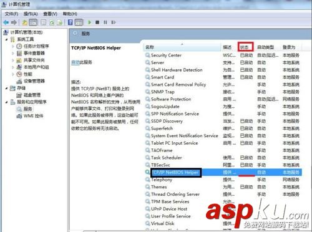Toggle the Show/Hide Action Pane toolbar icon
This screenshot has width=312, height=232.
(79, 22)
